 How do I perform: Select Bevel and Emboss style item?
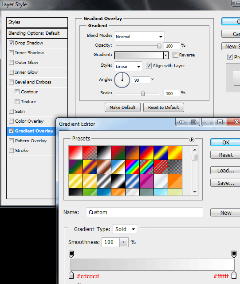tap(33, 82)
